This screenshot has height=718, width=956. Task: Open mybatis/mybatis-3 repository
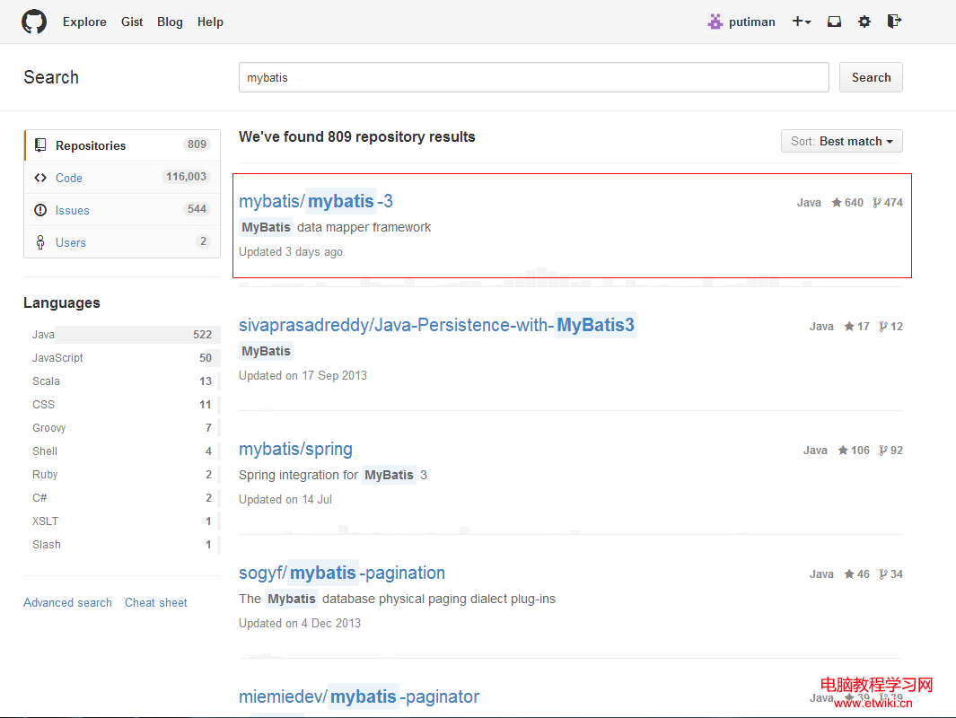point(316,201)
